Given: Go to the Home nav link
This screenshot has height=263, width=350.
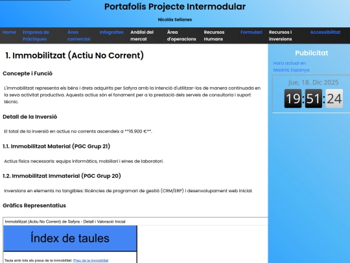Looking at the screenshot, I should [x=9, y=32].
